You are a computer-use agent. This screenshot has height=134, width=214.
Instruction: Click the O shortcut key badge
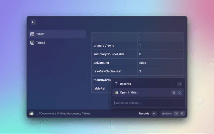coord(180,92)
